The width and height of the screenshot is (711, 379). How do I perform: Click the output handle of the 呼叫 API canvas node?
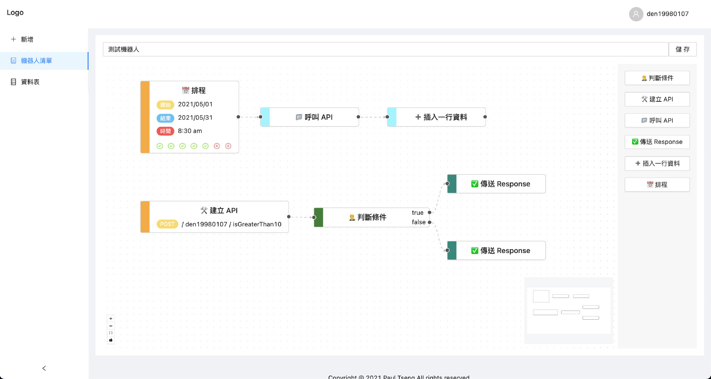click(358, 117)
